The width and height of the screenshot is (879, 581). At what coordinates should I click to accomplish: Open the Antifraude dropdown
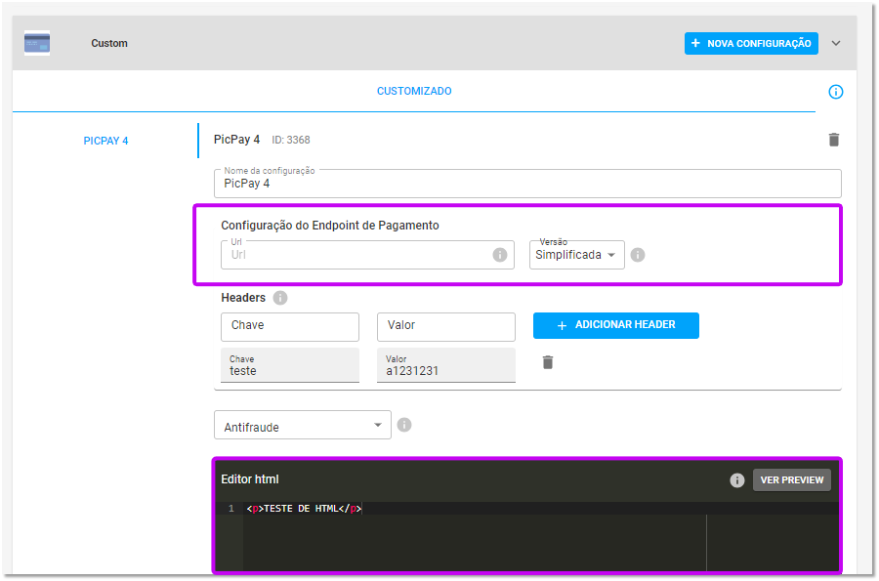click(x=302, y=425)
